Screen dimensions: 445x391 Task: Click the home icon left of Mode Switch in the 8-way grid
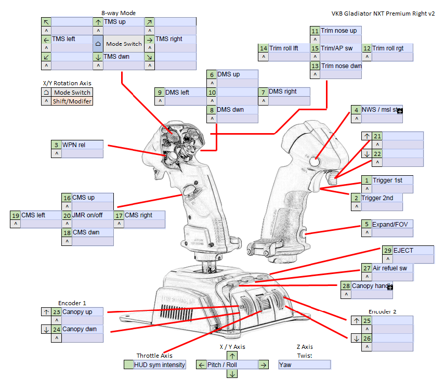[x=98, y=44]
